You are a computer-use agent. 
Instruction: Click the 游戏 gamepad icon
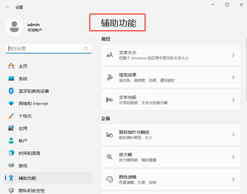[11, 165]
